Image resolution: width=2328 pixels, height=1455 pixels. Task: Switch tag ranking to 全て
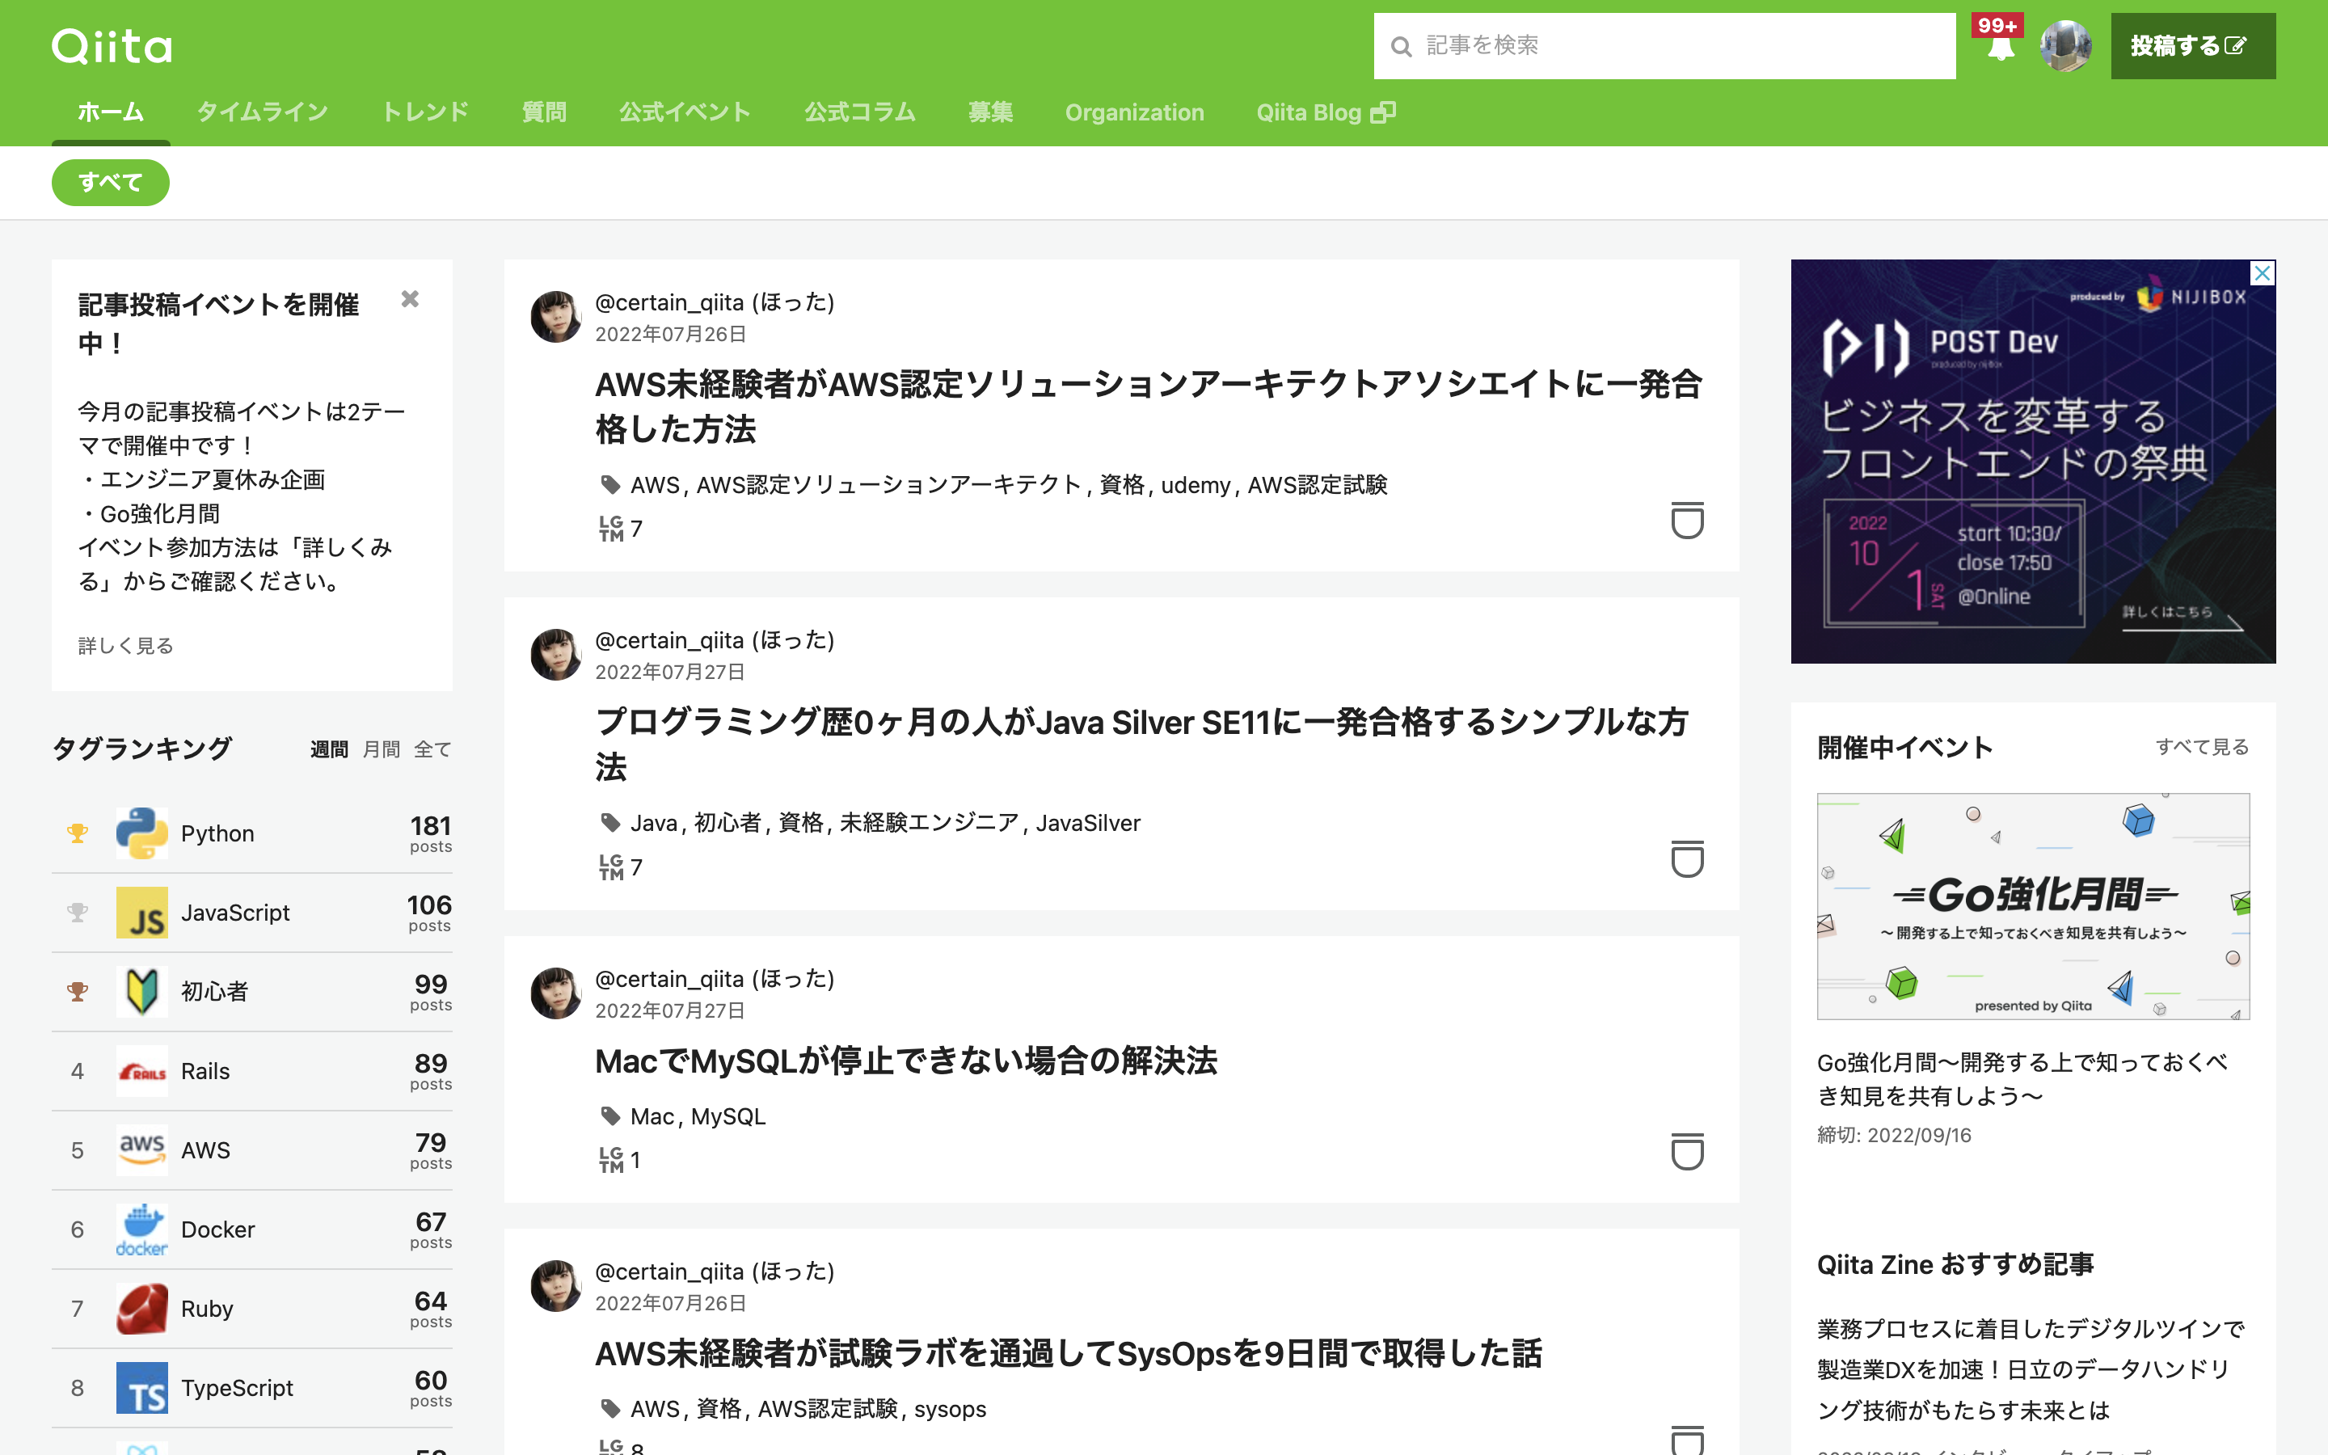[x=433, y=749]
